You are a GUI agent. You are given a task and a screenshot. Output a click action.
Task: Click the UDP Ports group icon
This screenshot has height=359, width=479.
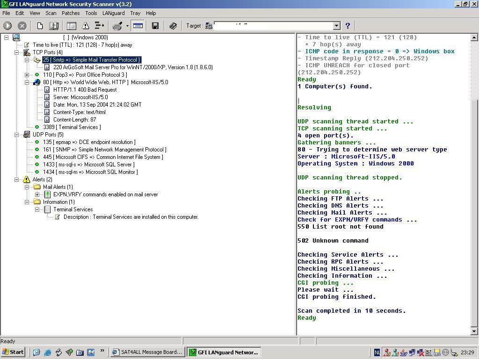click(27, 134)
